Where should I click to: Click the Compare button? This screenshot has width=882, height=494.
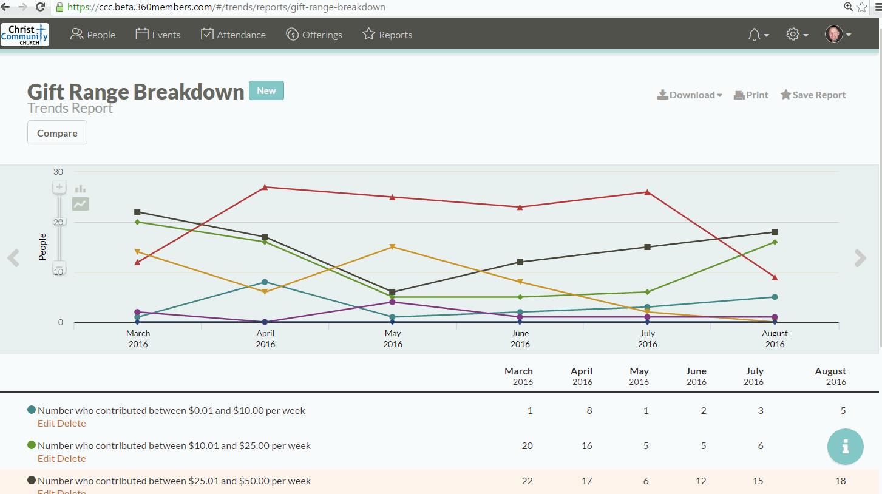pos(57,133)
